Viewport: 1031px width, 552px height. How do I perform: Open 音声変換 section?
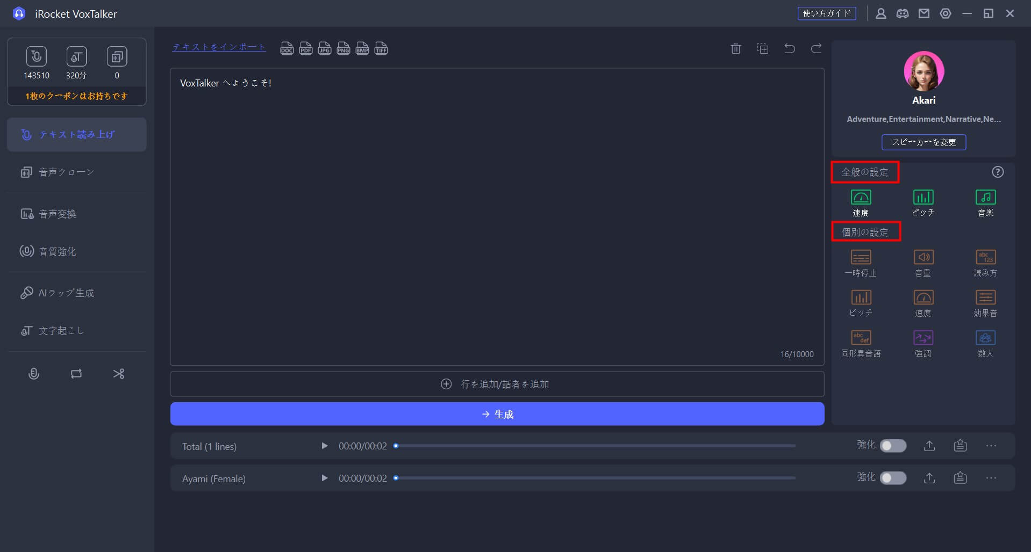coord(77,214)
